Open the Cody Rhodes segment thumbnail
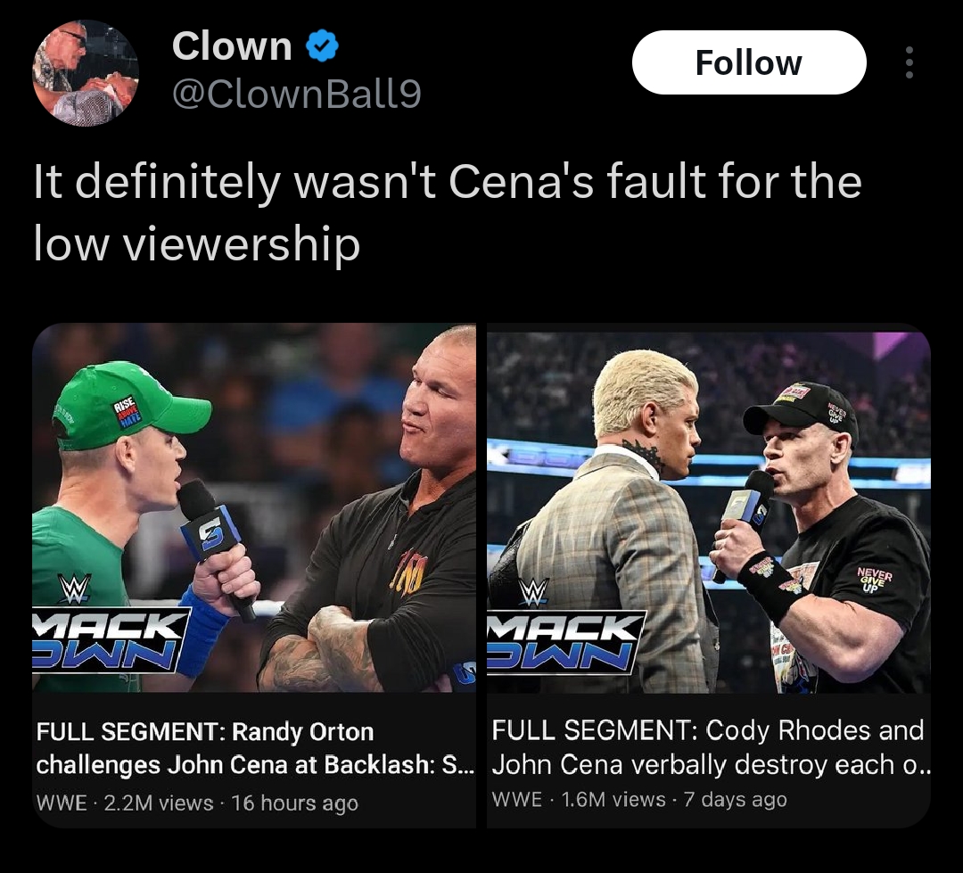Screen dimensions: 963x873 [x=709, y=508]
